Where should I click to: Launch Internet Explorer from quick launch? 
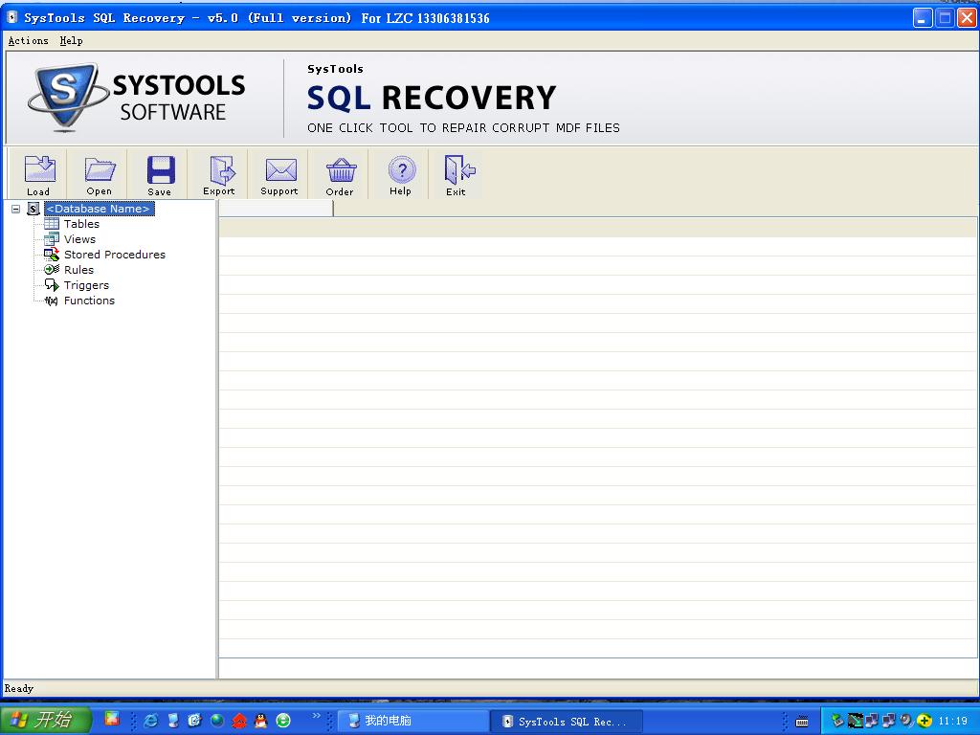tap(150, 721)
